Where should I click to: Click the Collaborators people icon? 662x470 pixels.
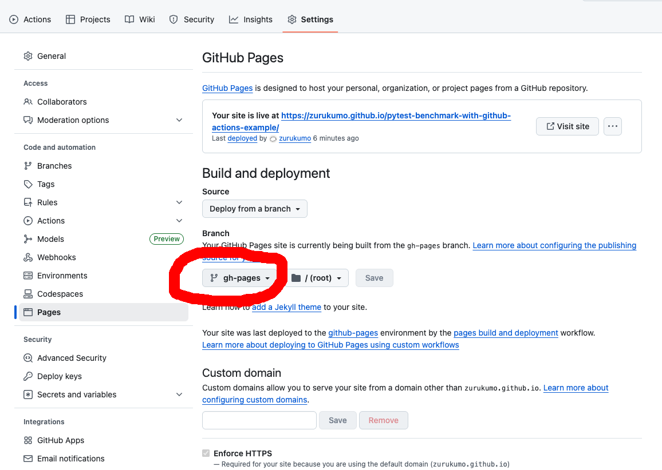28,102
